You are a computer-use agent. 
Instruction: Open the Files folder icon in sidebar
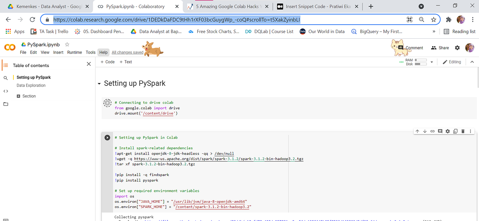(6, 104)
